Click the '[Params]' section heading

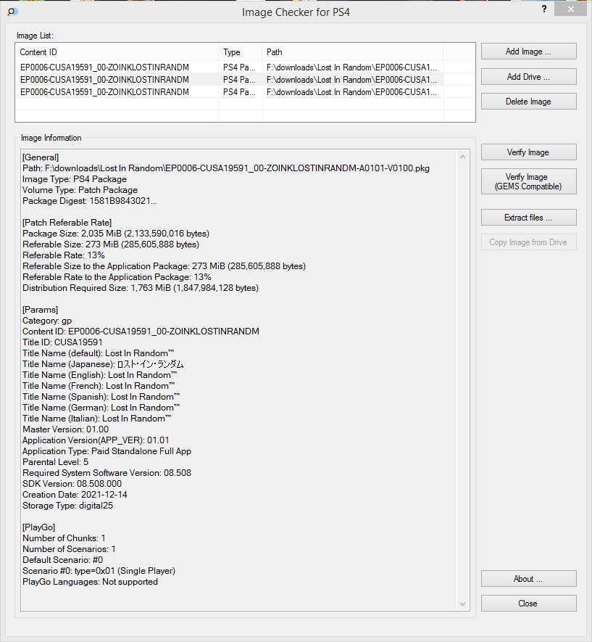40,310
